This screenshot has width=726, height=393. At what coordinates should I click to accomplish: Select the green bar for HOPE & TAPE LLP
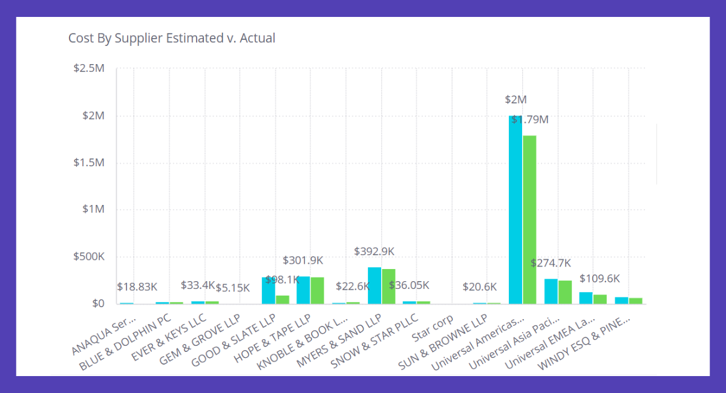click(x=317, y=290)
